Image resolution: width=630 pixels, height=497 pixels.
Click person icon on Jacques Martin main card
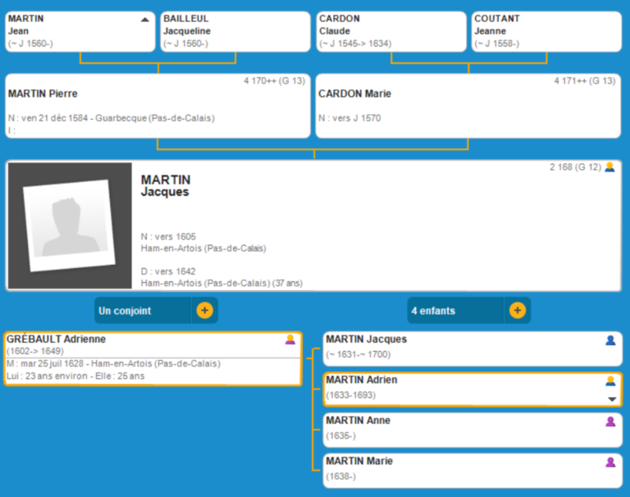609,167
